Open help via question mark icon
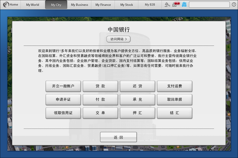238x158 pixels. click(234, 4)
